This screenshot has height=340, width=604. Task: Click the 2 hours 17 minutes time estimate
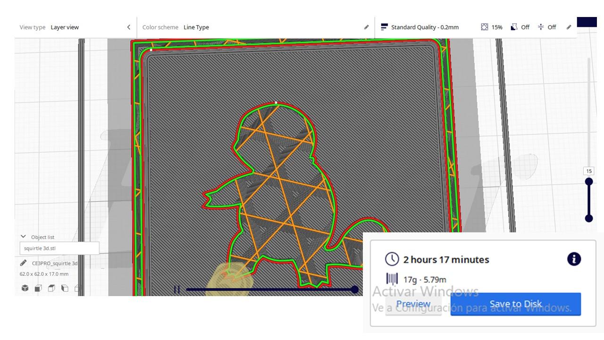pyautogui.click(x=446, y=260)
